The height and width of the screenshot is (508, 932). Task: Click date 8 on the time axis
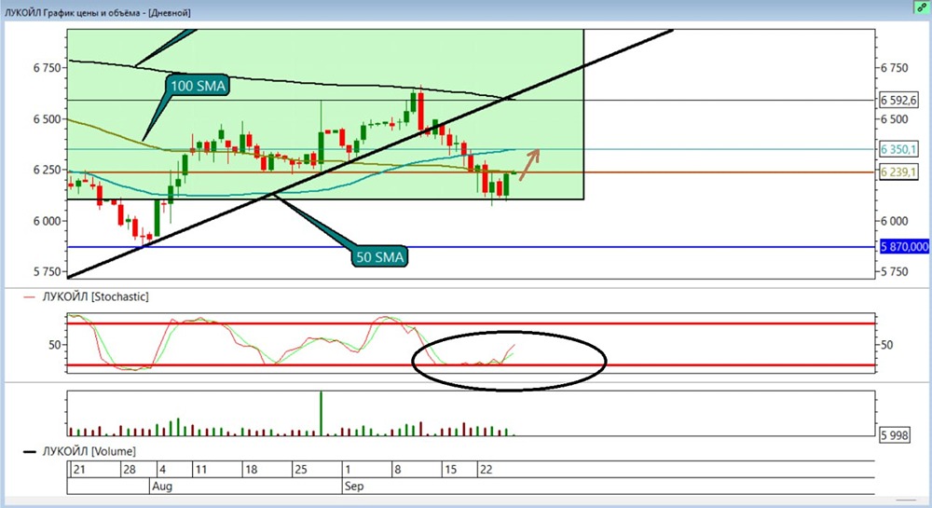pos(398,470)
